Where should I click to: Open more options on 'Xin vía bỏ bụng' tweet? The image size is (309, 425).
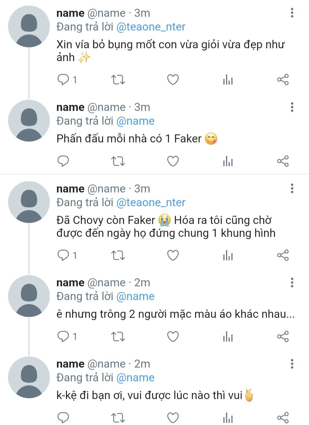pos(292,13)
